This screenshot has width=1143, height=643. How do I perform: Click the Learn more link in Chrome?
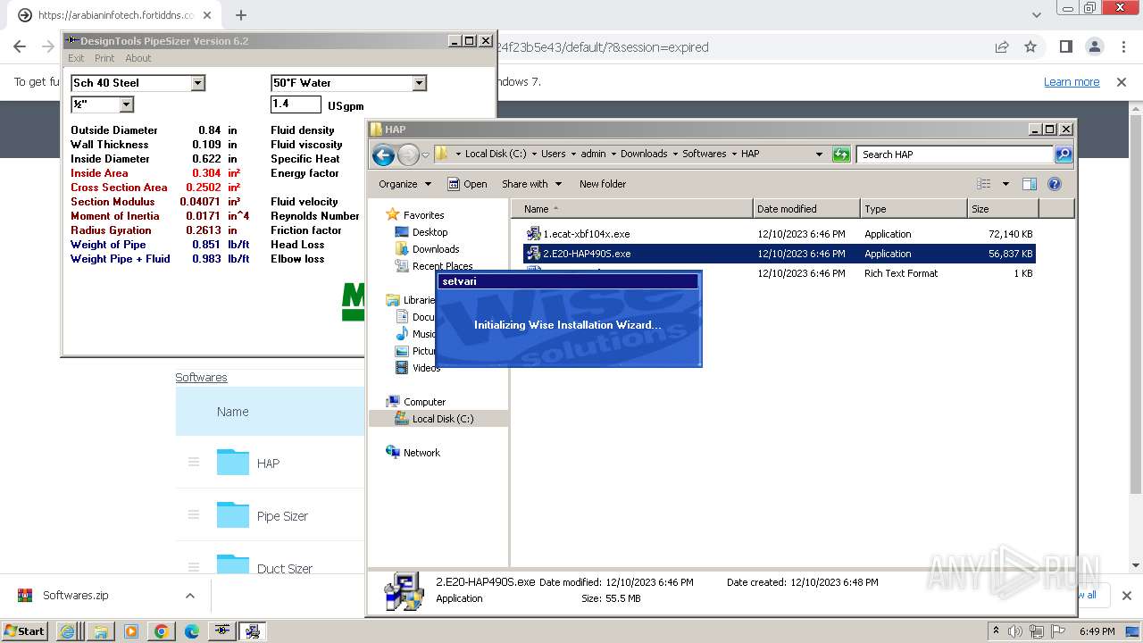tap(1072, 82)
